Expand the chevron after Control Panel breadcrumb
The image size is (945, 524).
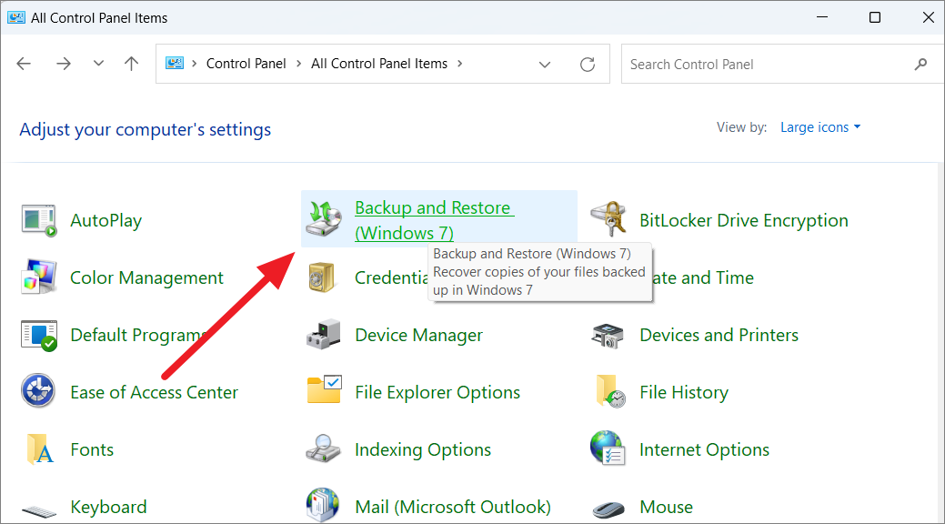tap(298, 64)
